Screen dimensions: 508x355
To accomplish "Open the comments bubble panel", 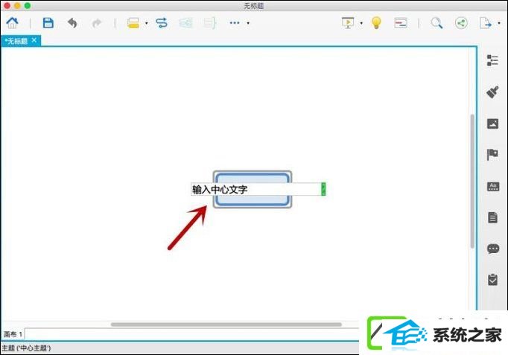I will (493, 249).
